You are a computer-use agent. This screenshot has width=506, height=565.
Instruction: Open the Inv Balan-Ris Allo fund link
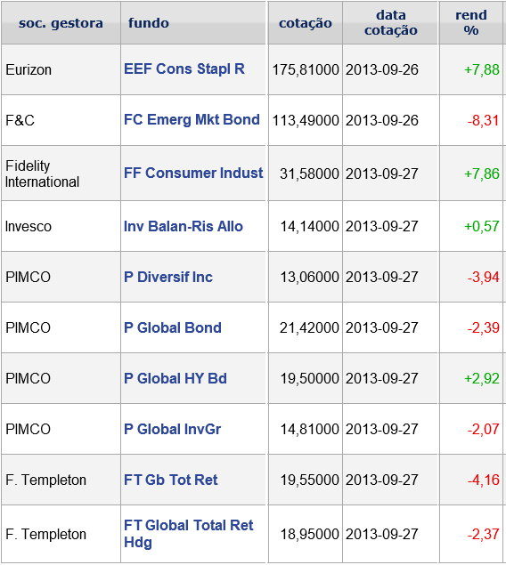coord(184,226)
